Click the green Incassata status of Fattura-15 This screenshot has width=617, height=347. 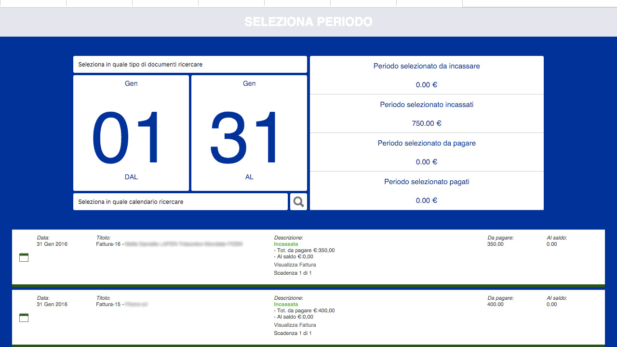point(286,305)
